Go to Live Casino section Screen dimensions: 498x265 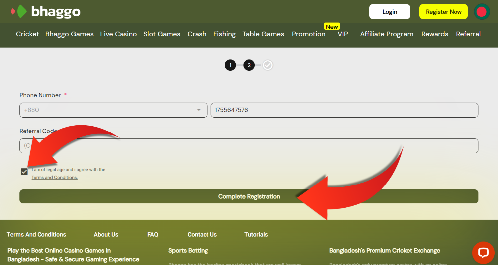click(119, 34)
